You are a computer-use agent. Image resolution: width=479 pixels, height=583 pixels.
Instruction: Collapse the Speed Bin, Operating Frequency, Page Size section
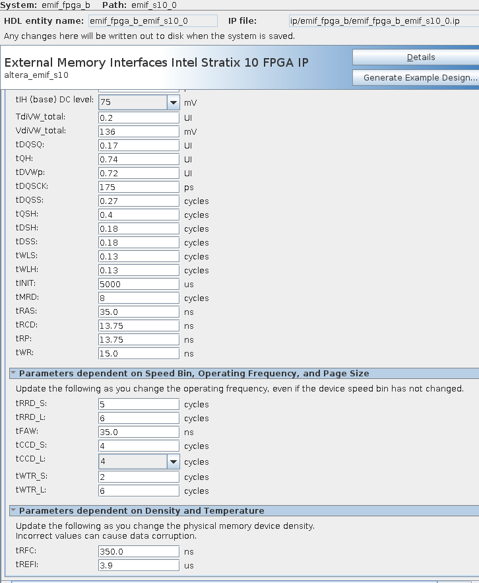point(13,373)
